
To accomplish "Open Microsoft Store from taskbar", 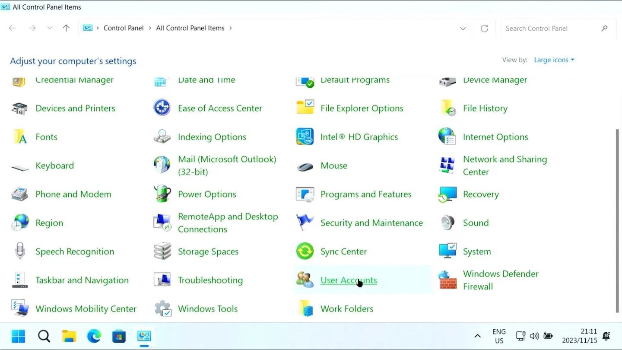I will [119, 336].
